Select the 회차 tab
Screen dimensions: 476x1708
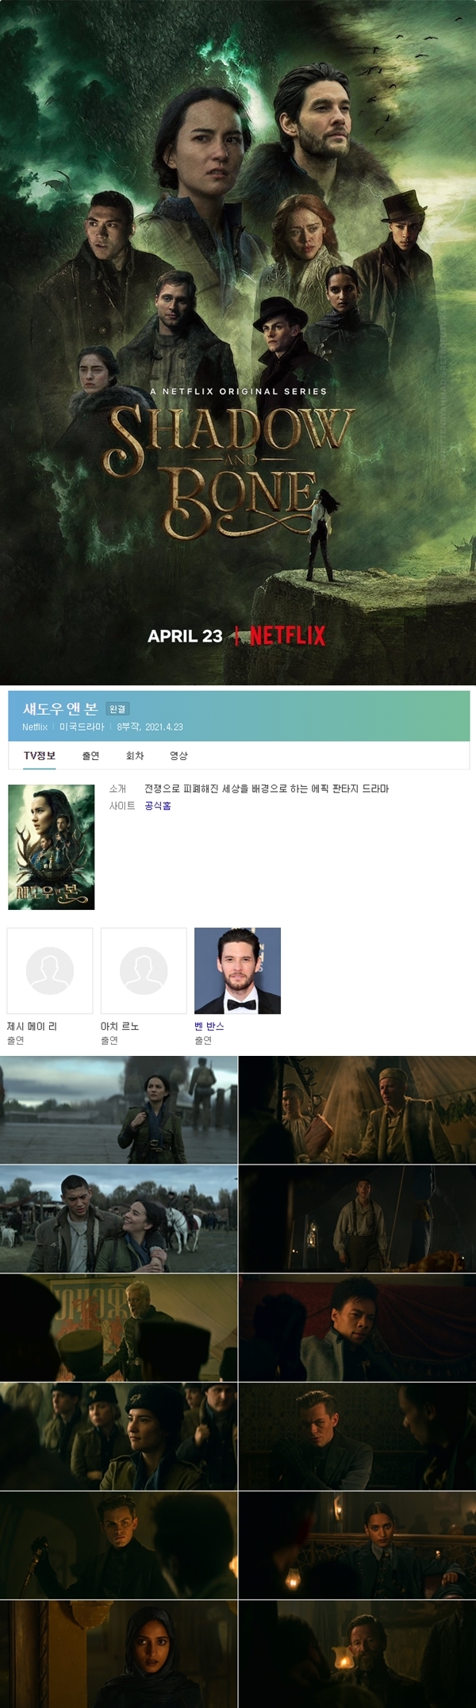(135, 755)
